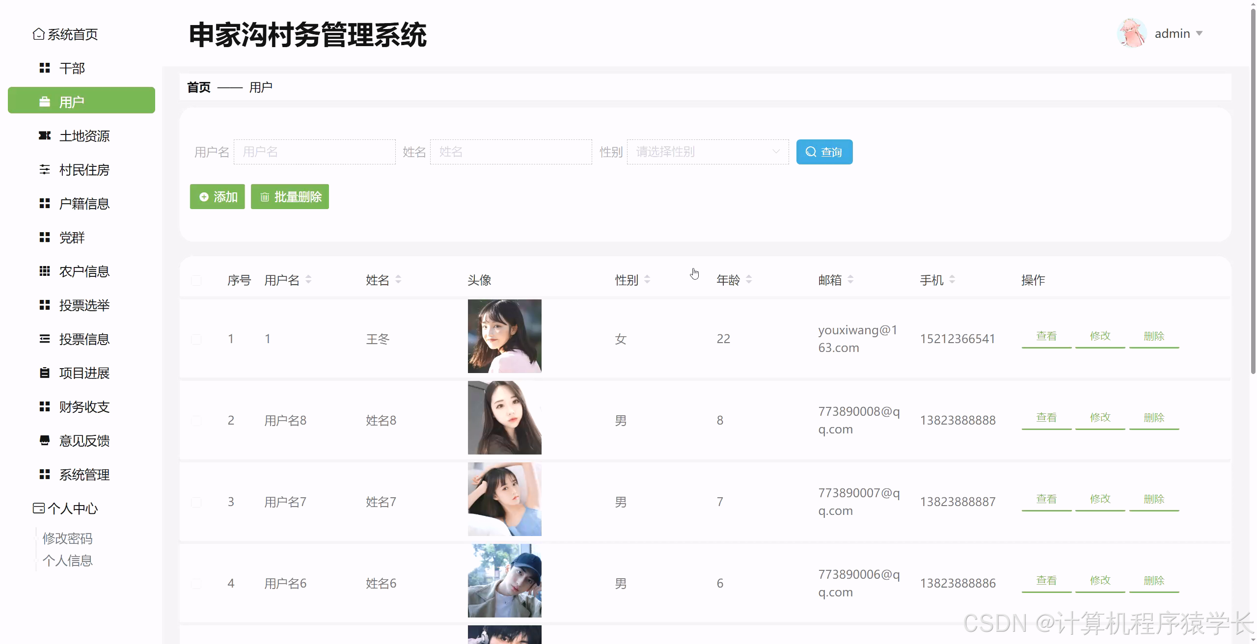Go back via 首页 breadcrumb link
The image size is (1257, 644).
tap(198, 87)
